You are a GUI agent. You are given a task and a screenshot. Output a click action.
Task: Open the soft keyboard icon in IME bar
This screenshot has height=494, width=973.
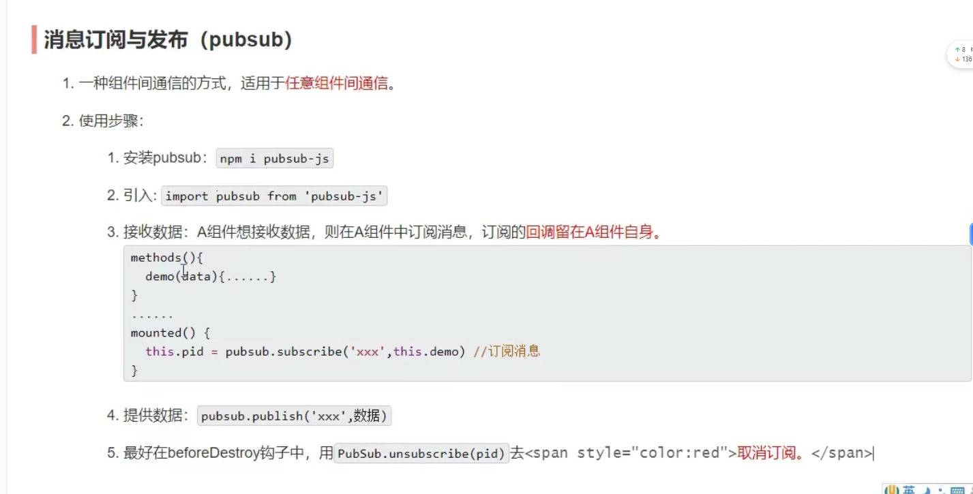coord(957,491)
